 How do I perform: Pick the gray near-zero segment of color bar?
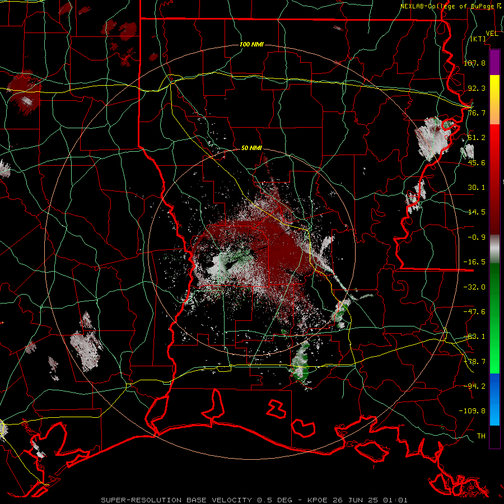(x=494, y=249)
